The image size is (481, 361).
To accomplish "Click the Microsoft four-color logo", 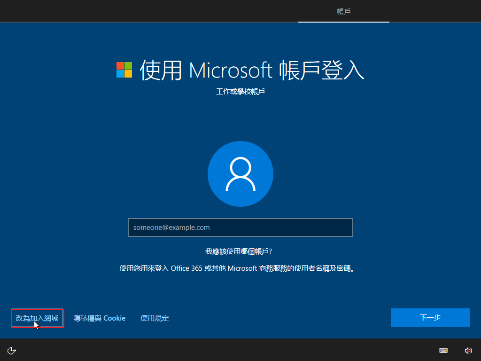I will point(124,70).
